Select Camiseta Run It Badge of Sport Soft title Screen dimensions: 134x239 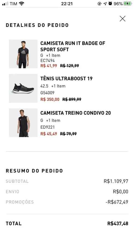click(73, 46)
